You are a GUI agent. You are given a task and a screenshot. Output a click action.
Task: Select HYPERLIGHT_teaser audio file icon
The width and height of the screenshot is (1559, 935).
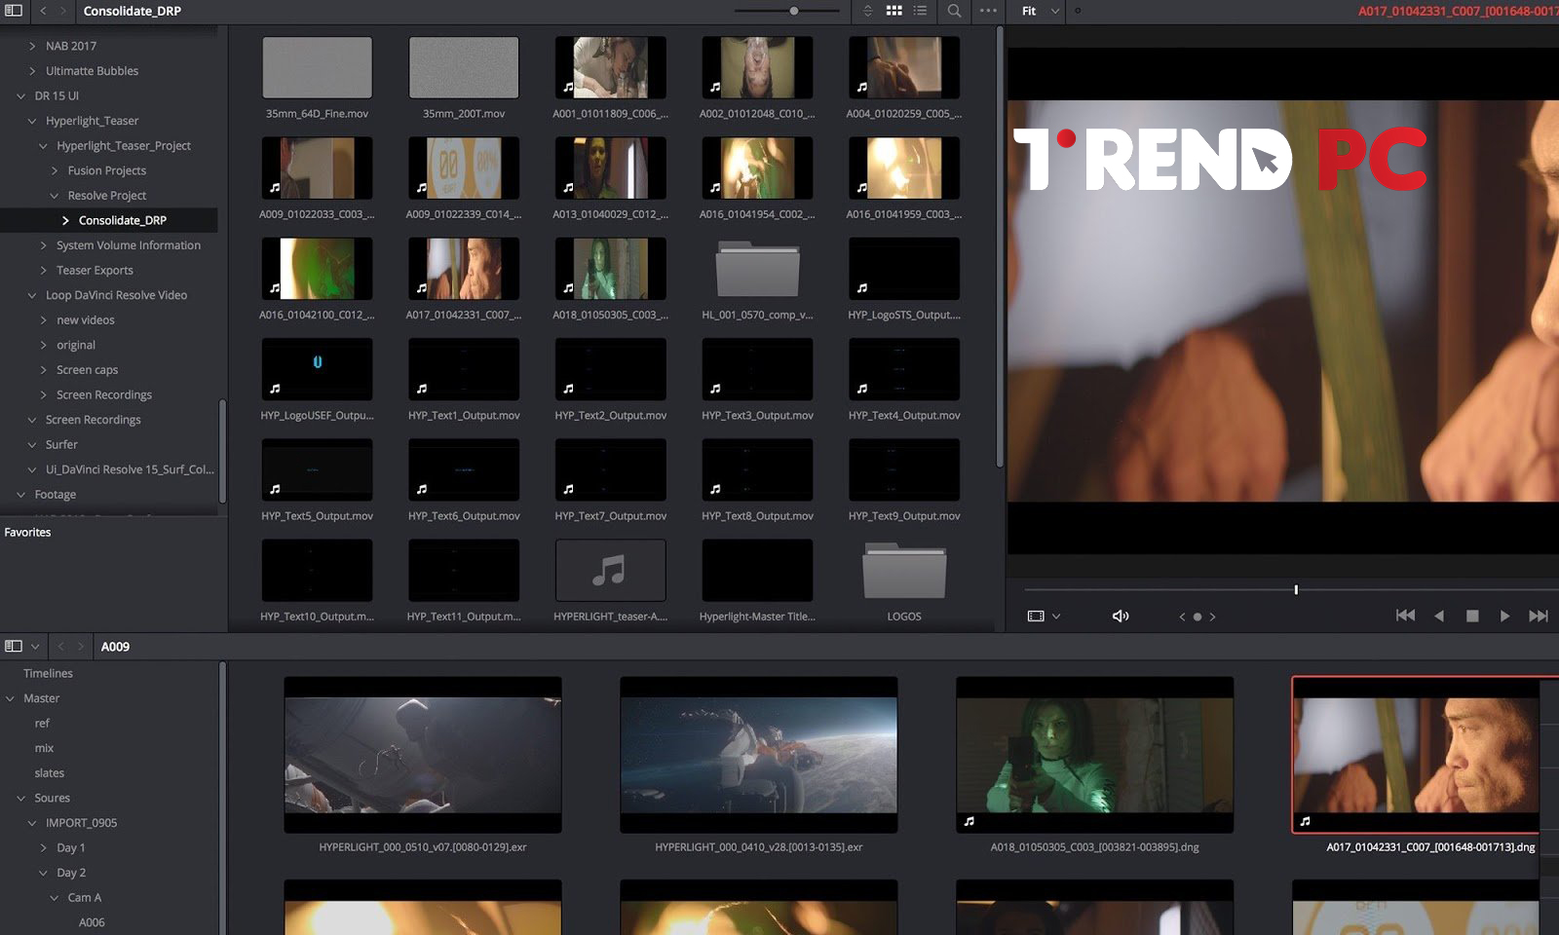(x=611, y=570)
